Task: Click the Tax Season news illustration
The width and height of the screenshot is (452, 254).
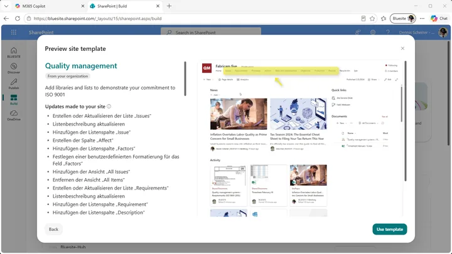Action: 298,114
